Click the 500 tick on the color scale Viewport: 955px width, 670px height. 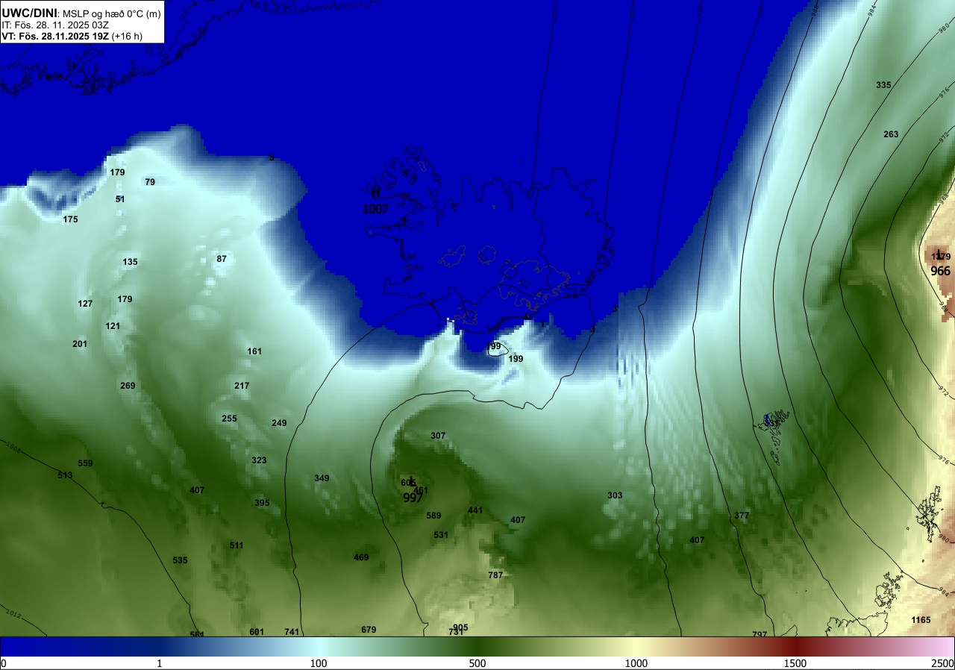(x=477, y=664)
